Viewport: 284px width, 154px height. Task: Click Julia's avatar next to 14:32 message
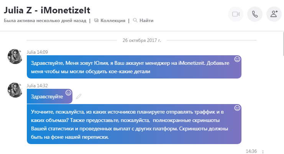[15, 90]
